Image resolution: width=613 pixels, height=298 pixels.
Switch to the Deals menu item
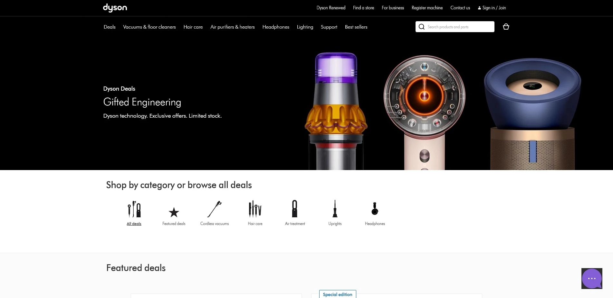110,27
